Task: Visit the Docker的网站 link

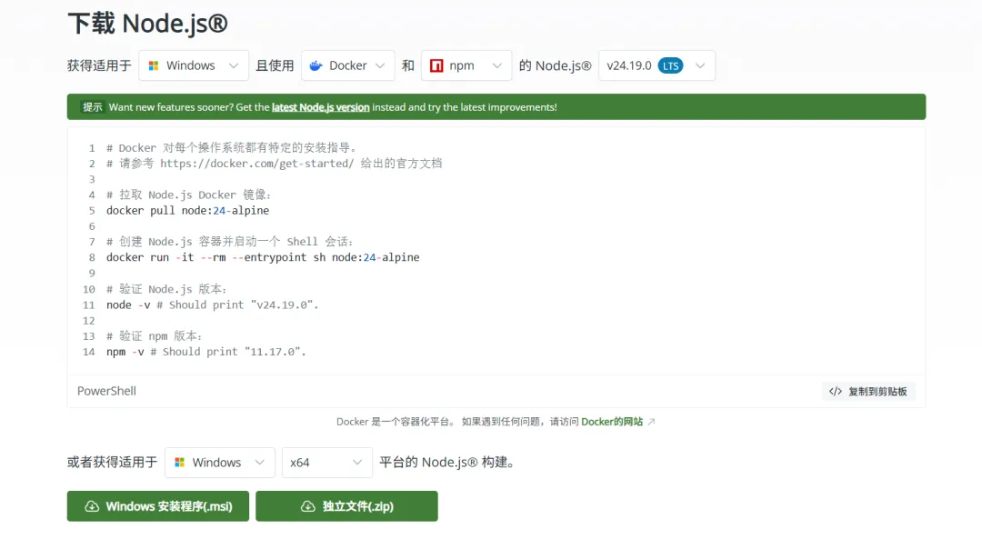Action: (x=612, y=422)
